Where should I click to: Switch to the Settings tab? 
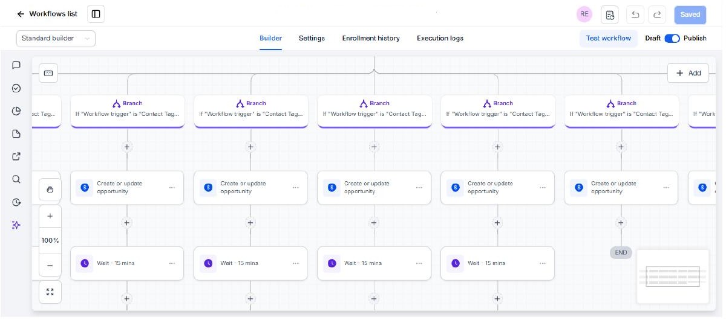click(x=312, y=38)
